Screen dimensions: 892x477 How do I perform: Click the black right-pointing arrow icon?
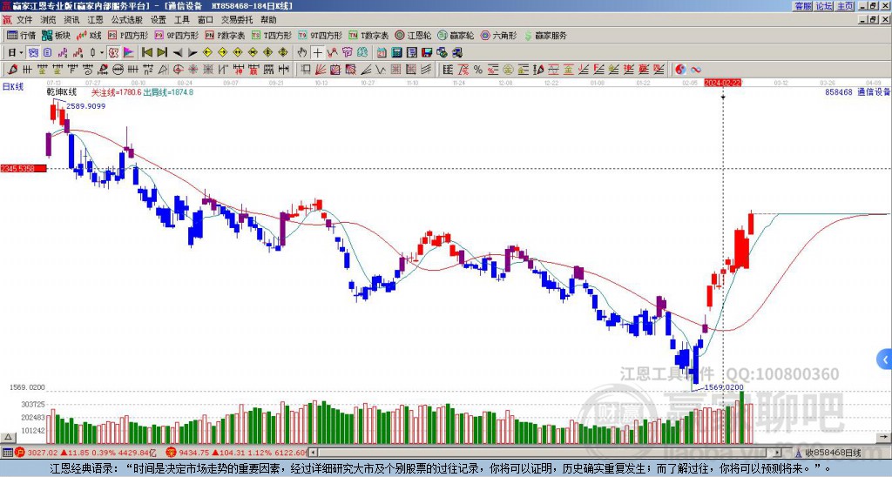pos(193,52)
